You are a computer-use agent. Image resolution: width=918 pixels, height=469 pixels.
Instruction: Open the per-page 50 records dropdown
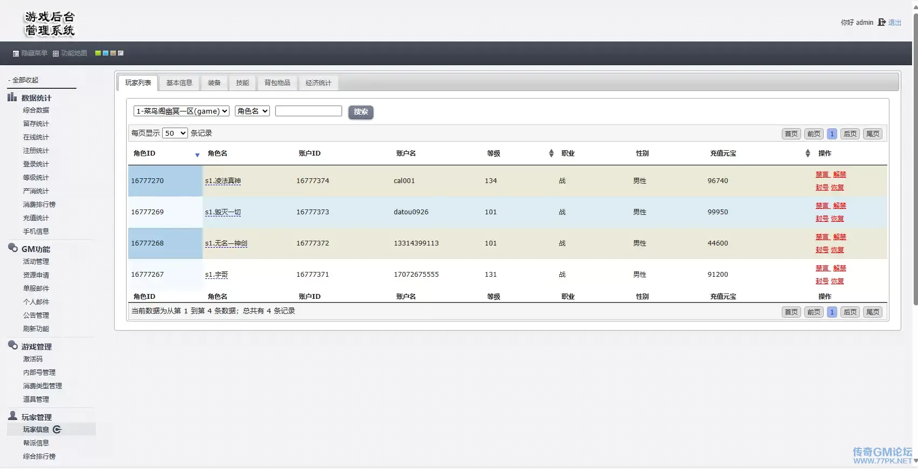click(x=175, y=133)
